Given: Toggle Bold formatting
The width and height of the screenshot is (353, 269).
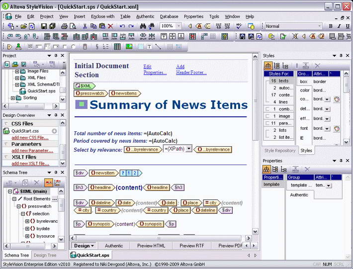Looking at the screenshot, I should pos(331,26).
